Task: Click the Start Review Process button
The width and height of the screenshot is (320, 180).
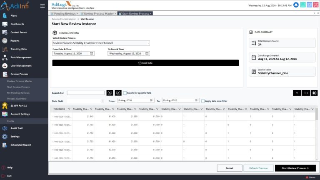Action: click(x=295, y=168)
